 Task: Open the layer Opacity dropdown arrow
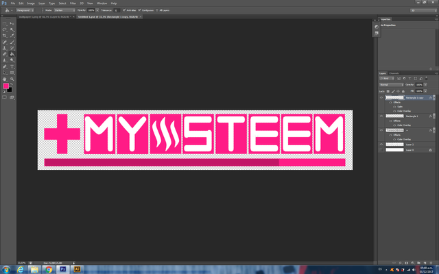pos(425,85)
